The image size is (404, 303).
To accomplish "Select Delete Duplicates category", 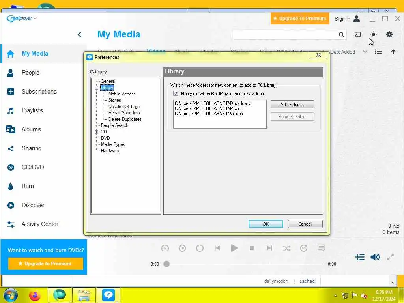I will pos(125,119).
